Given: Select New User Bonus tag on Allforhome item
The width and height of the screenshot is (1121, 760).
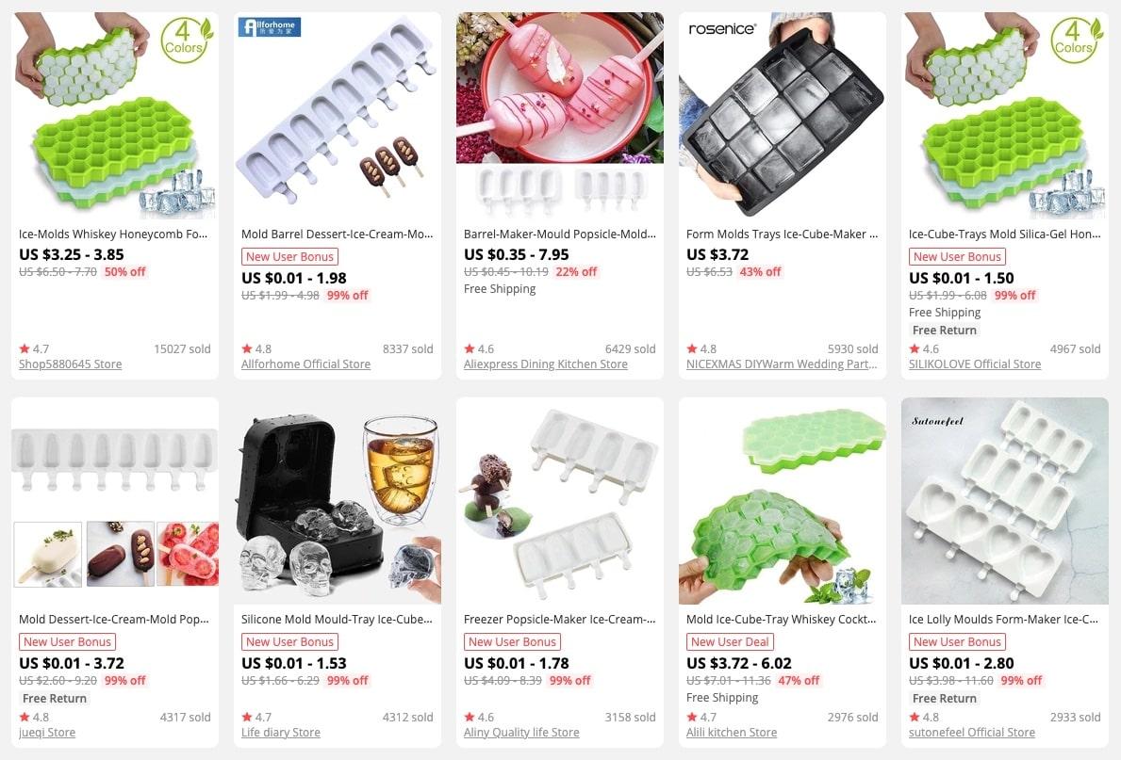Looking at the screenshot, I should click(x=289, y=257).
